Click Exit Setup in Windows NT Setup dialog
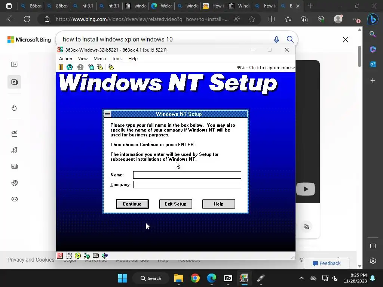 pos(175,204)
